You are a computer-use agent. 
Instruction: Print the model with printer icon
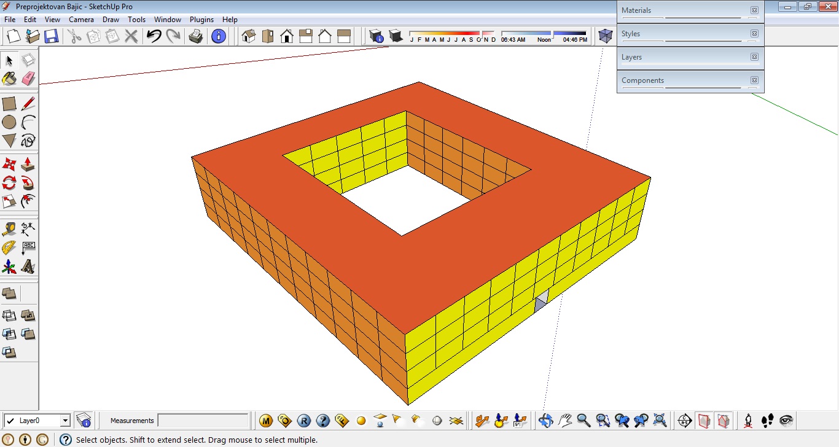[196, 36]
